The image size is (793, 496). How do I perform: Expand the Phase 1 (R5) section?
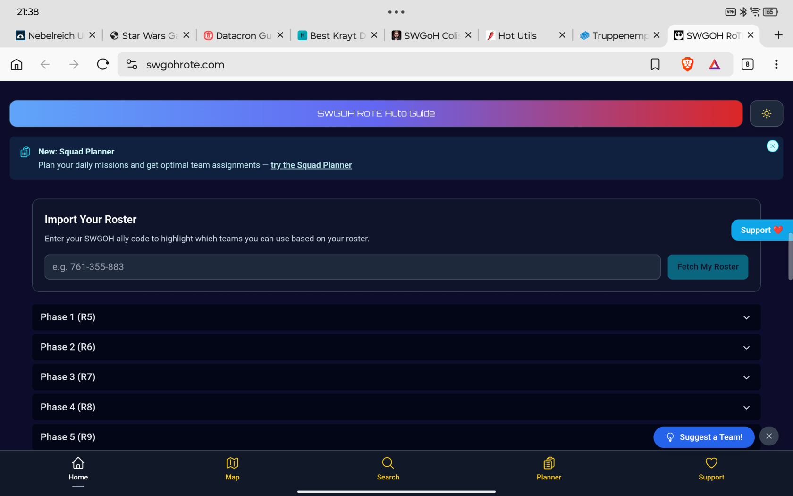pyautogui.click(x=396, y=317)
